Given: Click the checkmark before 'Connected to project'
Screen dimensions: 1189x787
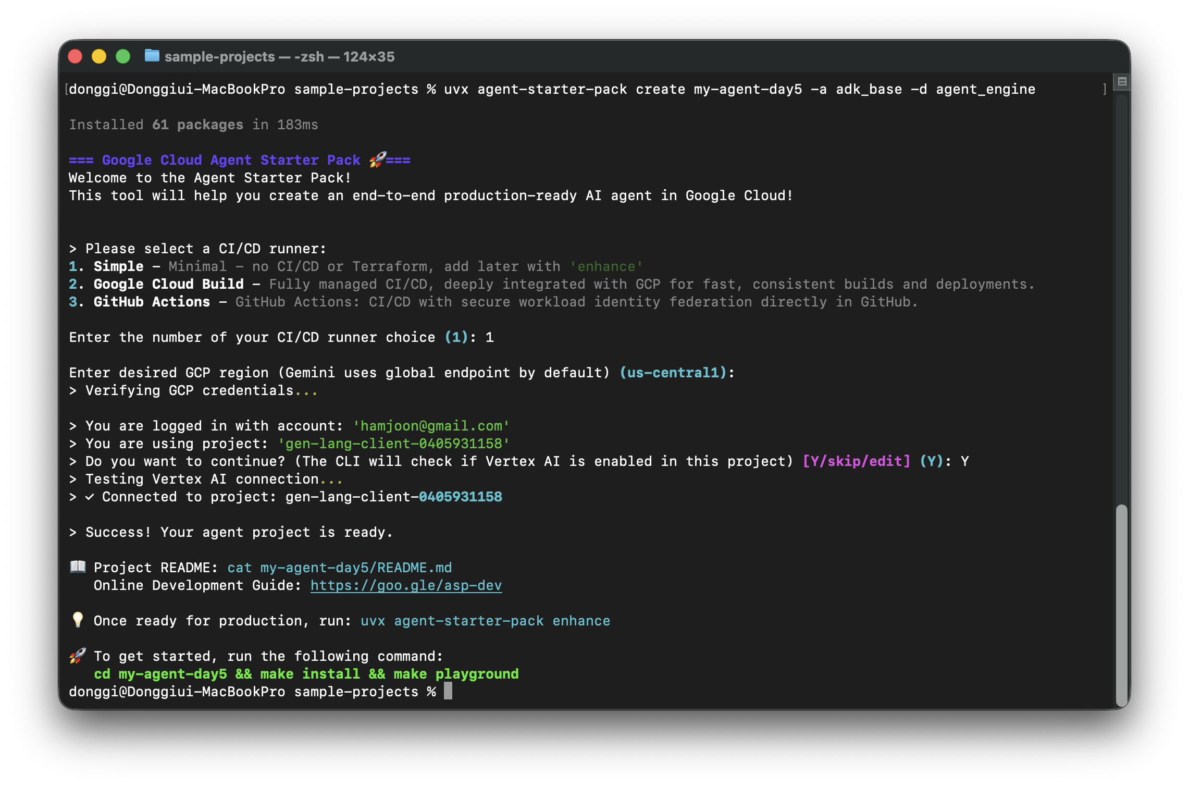Looking at the screenshot, I should click(x=90, y=497).
